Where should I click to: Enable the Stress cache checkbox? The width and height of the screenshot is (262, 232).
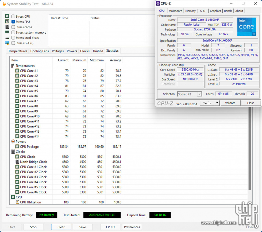coord(13,27)
